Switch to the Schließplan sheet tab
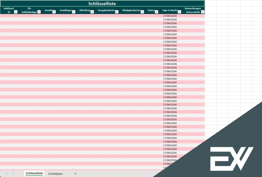Viewport: 262px width, 177px height. click(x=55, y=174)
